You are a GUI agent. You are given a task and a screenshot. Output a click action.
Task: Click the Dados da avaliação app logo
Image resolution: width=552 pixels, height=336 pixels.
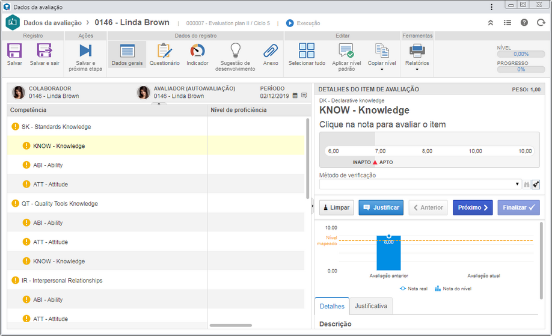click(x=13, y=22)
